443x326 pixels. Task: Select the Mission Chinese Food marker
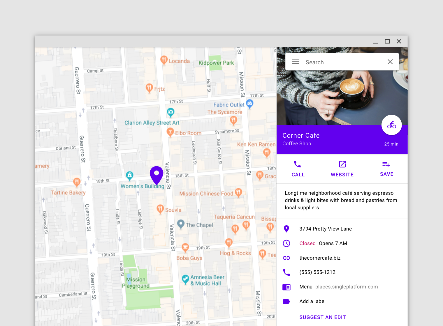pos(238,192)
